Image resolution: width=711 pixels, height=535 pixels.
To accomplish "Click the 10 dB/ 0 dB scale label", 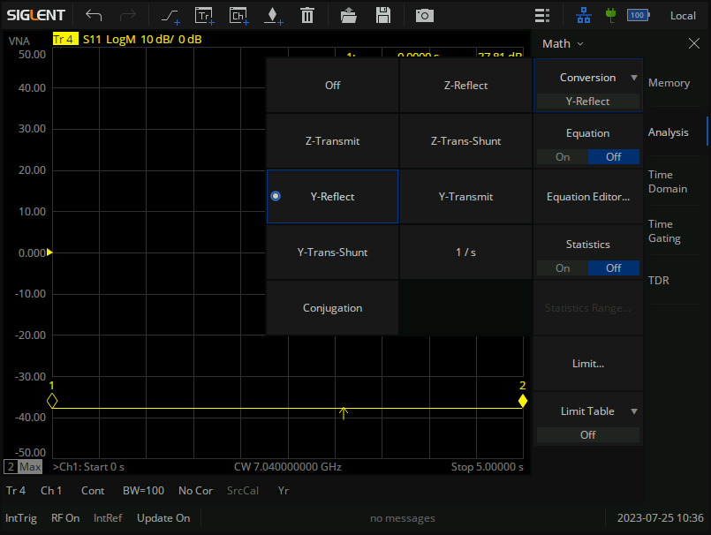I will point(171,39).
